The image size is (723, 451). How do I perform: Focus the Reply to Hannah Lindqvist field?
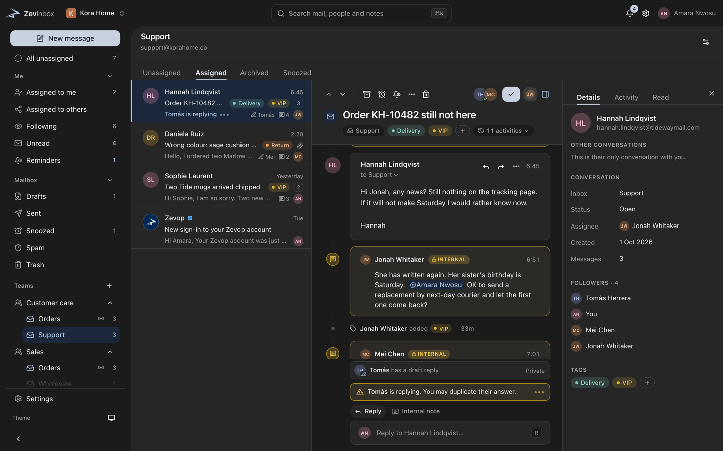point(450,433)
